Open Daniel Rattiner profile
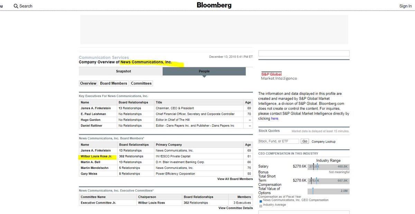 [x=92, y=125]
